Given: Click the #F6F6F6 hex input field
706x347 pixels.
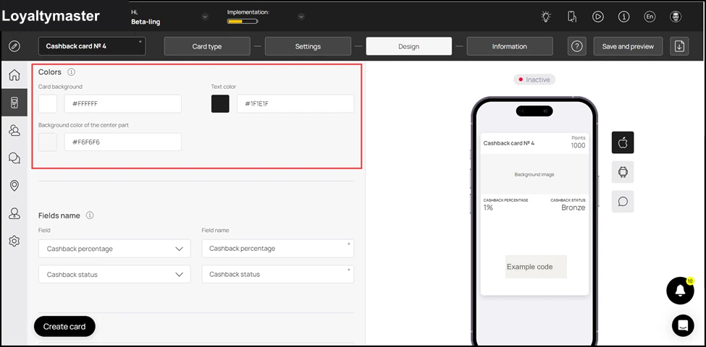Looking at the screenshot, I should (x=123, y=142).
